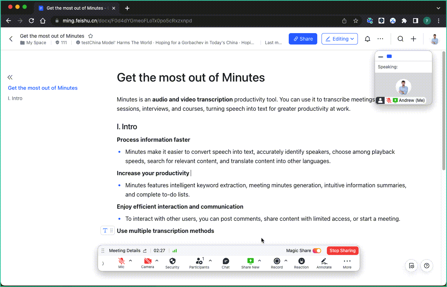Open the Security shield icon
This screenshot has height=287, width=447.
(172, 261)
